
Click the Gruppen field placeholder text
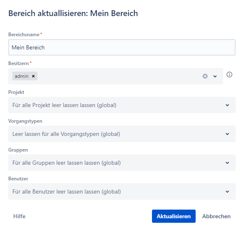[x=66, y=163]
